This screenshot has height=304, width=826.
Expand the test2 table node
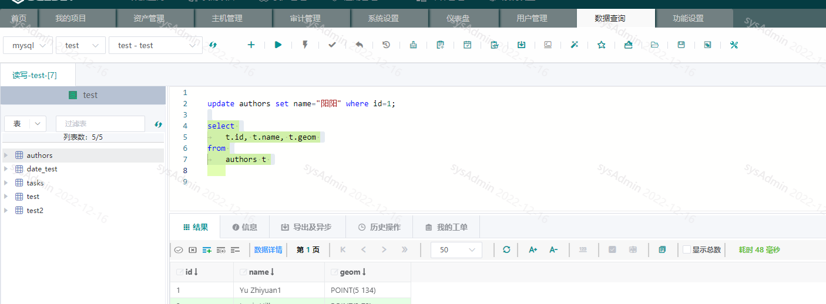pyautogui.click(x=6, y=210)
